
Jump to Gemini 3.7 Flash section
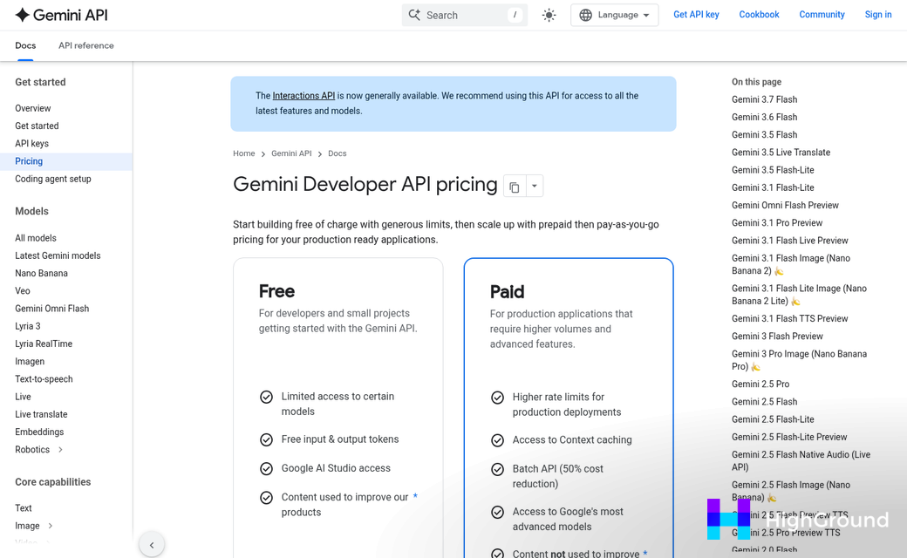[764, 99]
